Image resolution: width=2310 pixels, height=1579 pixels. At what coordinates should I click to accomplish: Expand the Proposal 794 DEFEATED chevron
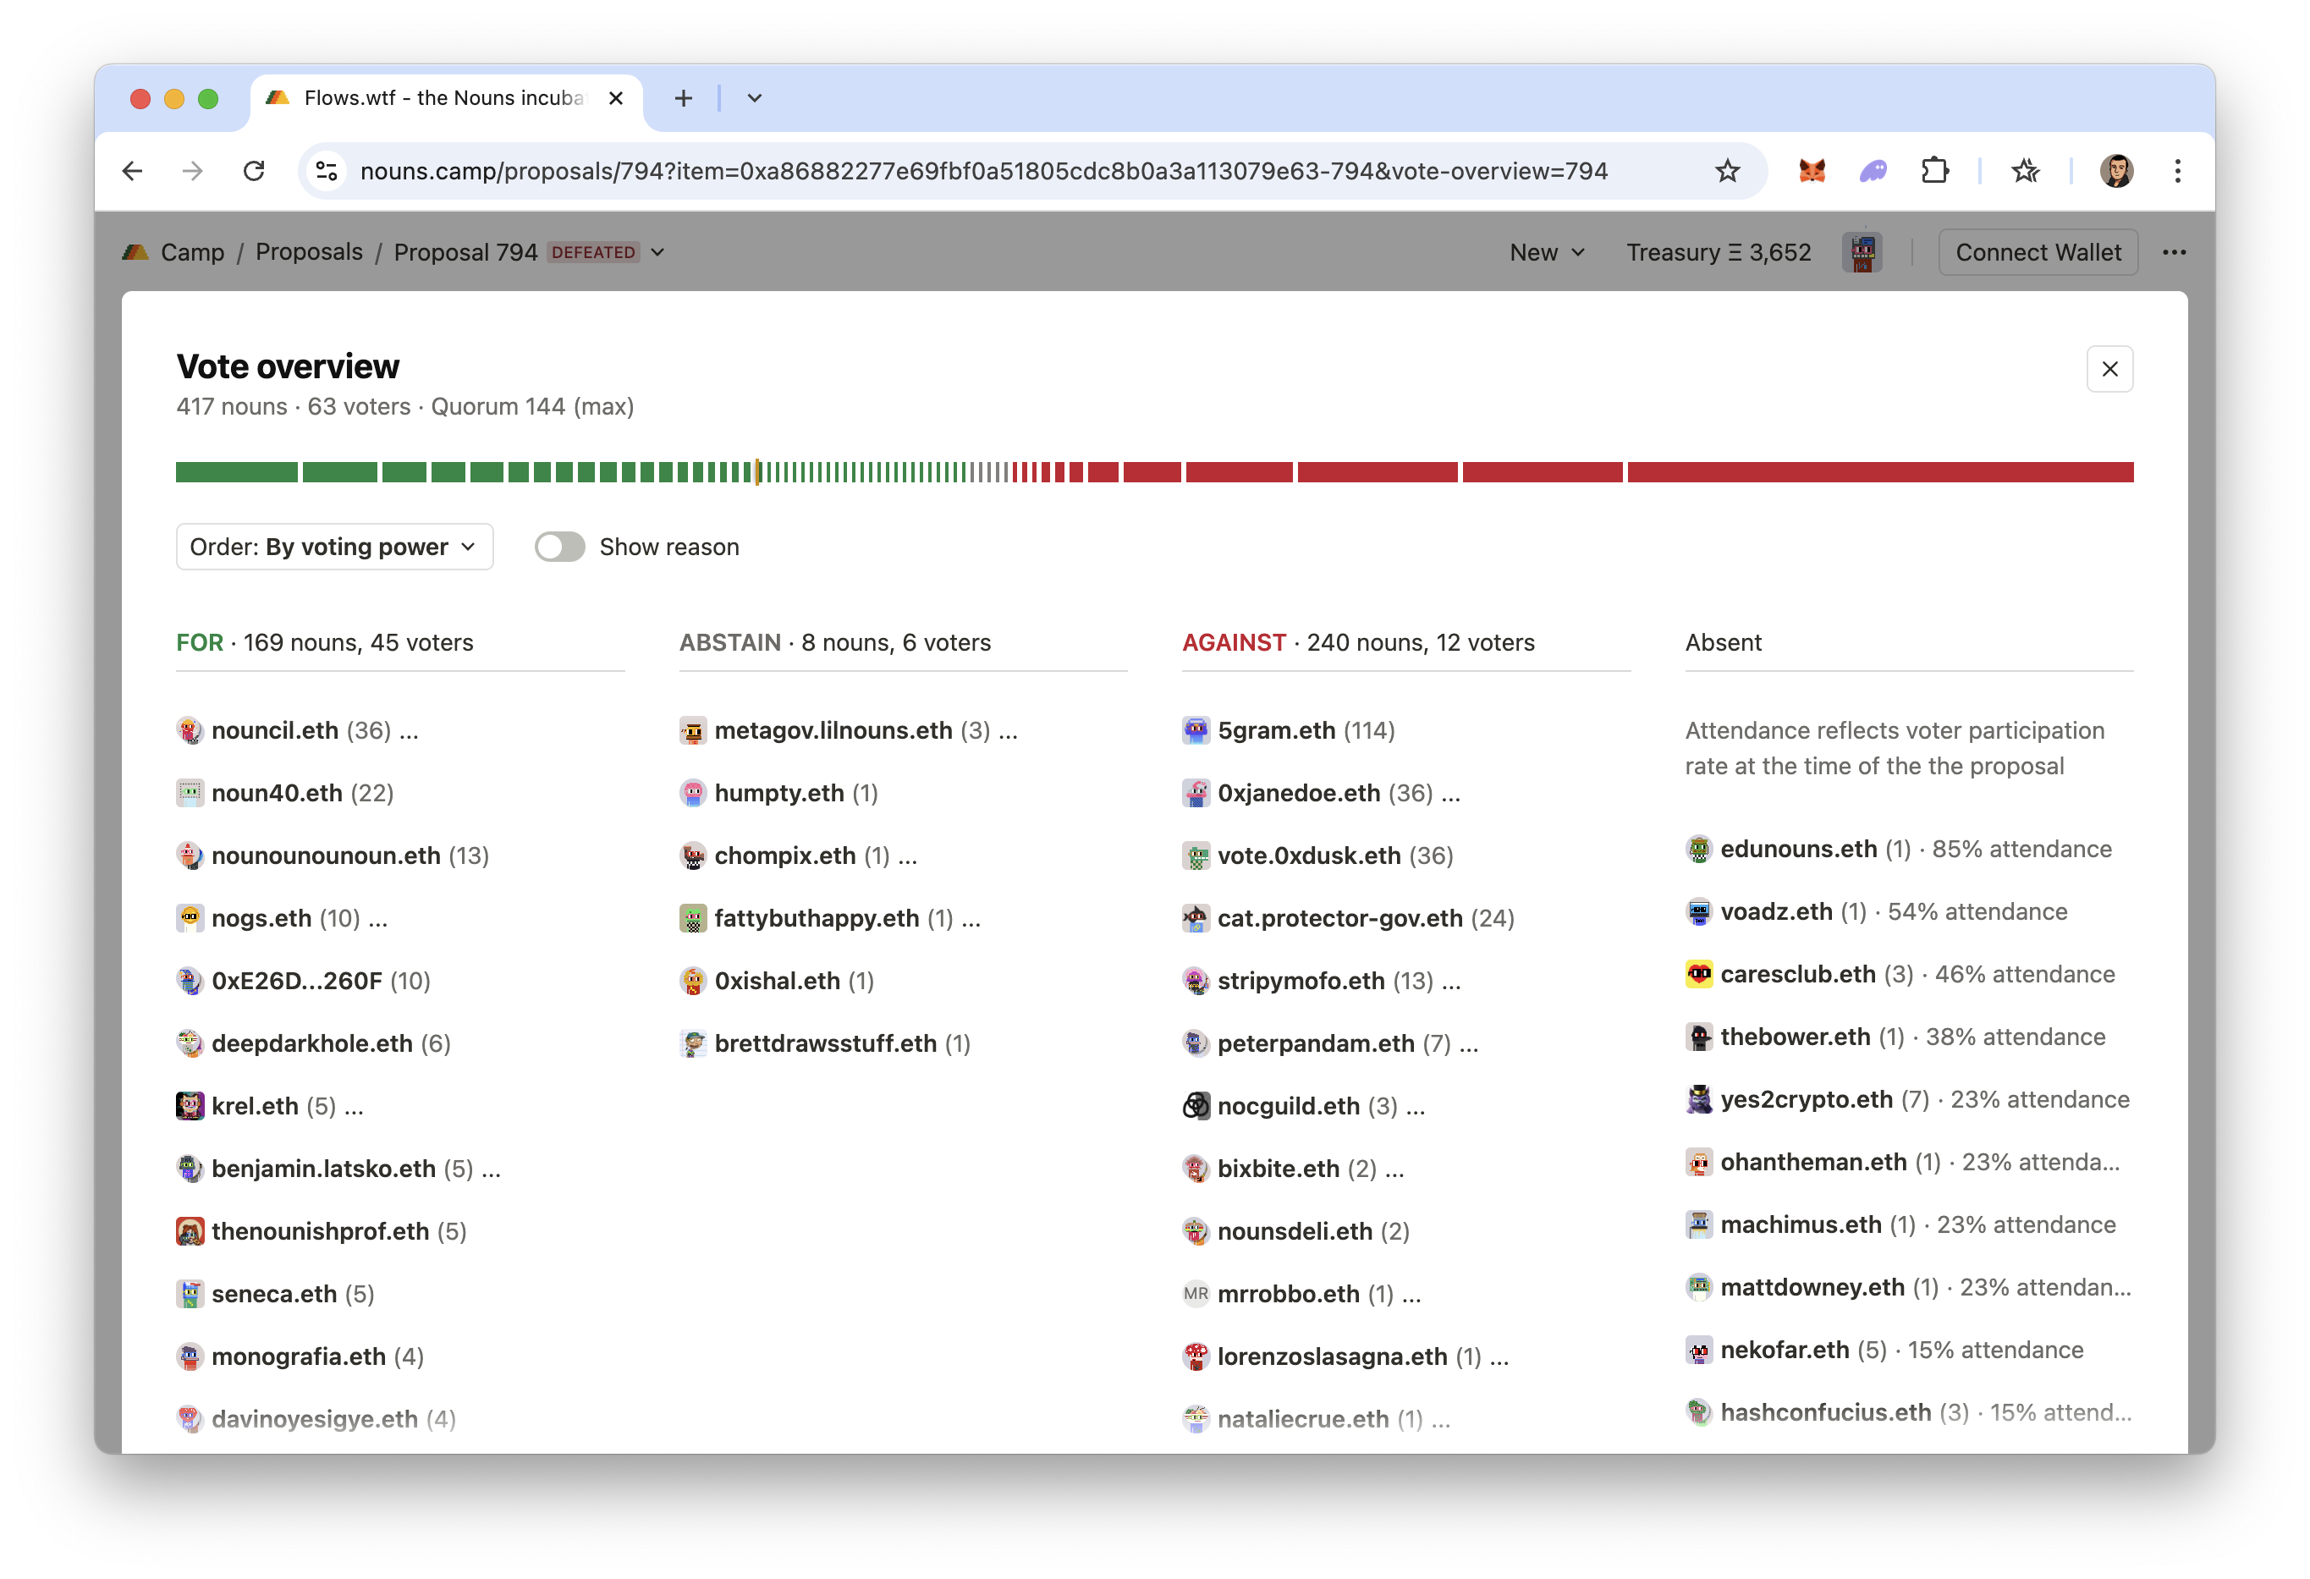pos(658,252)
